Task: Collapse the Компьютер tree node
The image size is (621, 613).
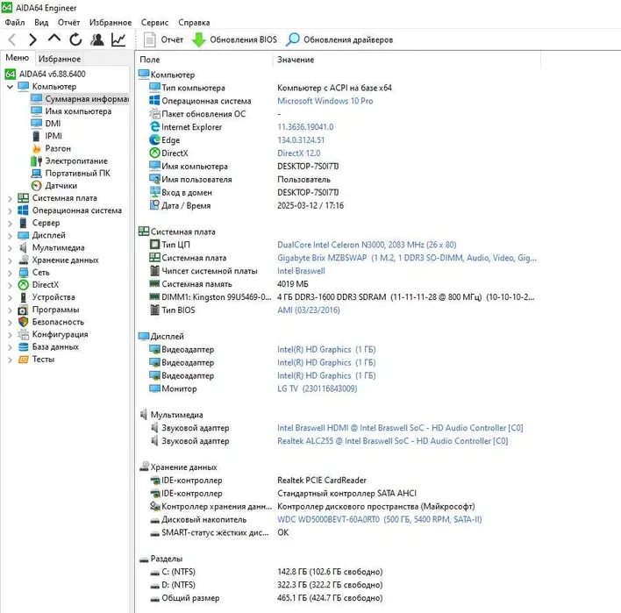Action: point(10,86)
